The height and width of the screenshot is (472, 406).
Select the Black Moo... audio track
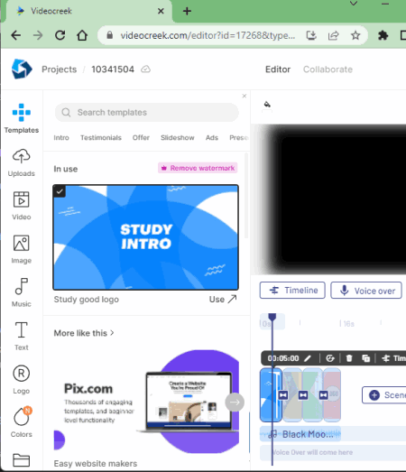click(x=300, y=434)
